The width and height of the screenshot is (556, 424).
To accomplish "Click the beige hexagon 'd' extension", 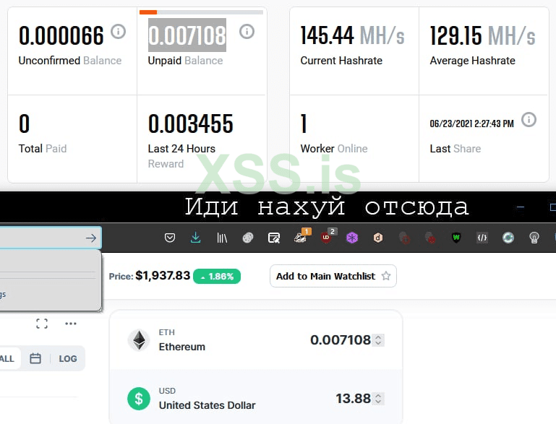I will (x=378, y=238).
